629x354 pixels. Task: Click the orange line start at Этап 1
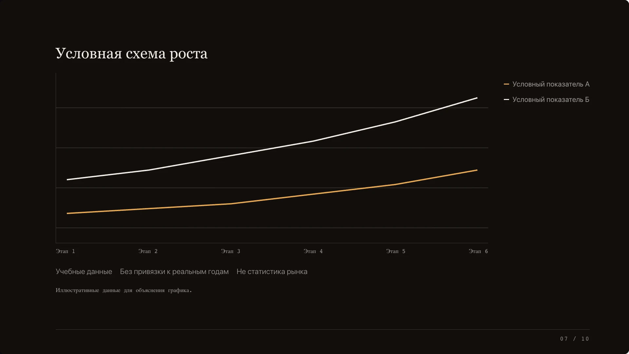pyautogui.click(x=67, y=213)
